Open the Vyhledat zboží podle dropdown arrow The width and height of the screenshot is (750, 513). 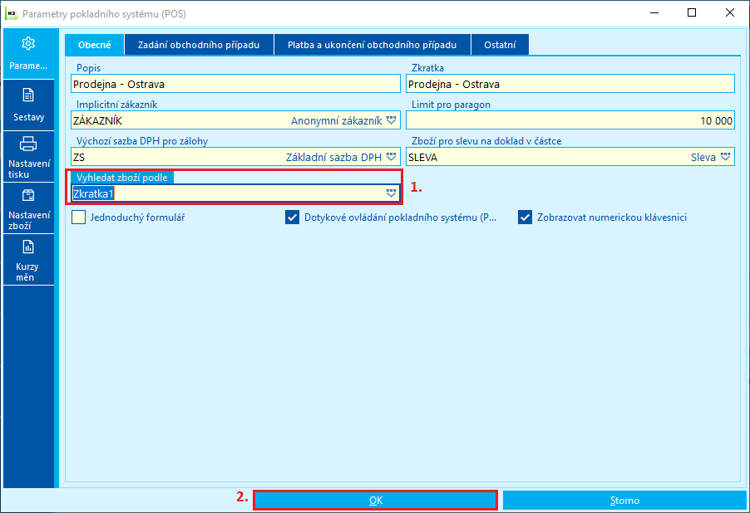(392, 193)
